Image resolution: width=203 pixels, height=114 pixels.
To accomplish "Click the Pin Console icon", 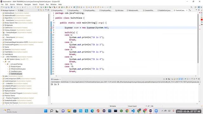I will tap(185, 79).
